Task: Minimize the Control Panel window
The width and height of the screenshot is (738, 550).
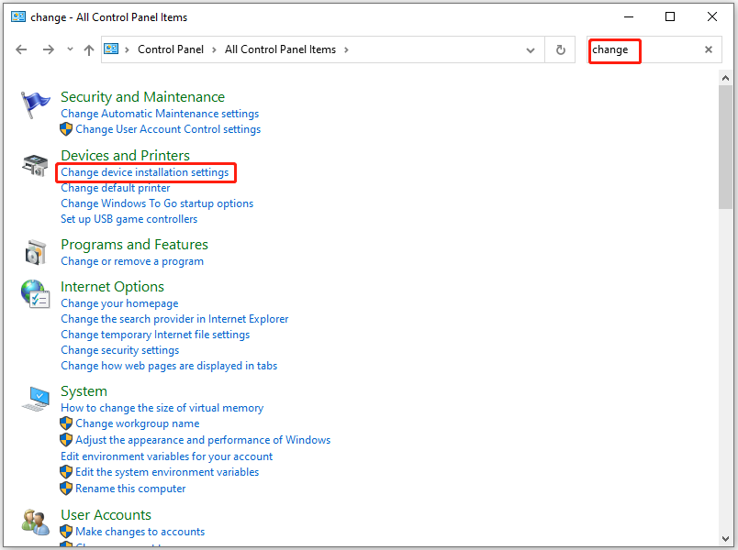Action: (x=629, y=16)
